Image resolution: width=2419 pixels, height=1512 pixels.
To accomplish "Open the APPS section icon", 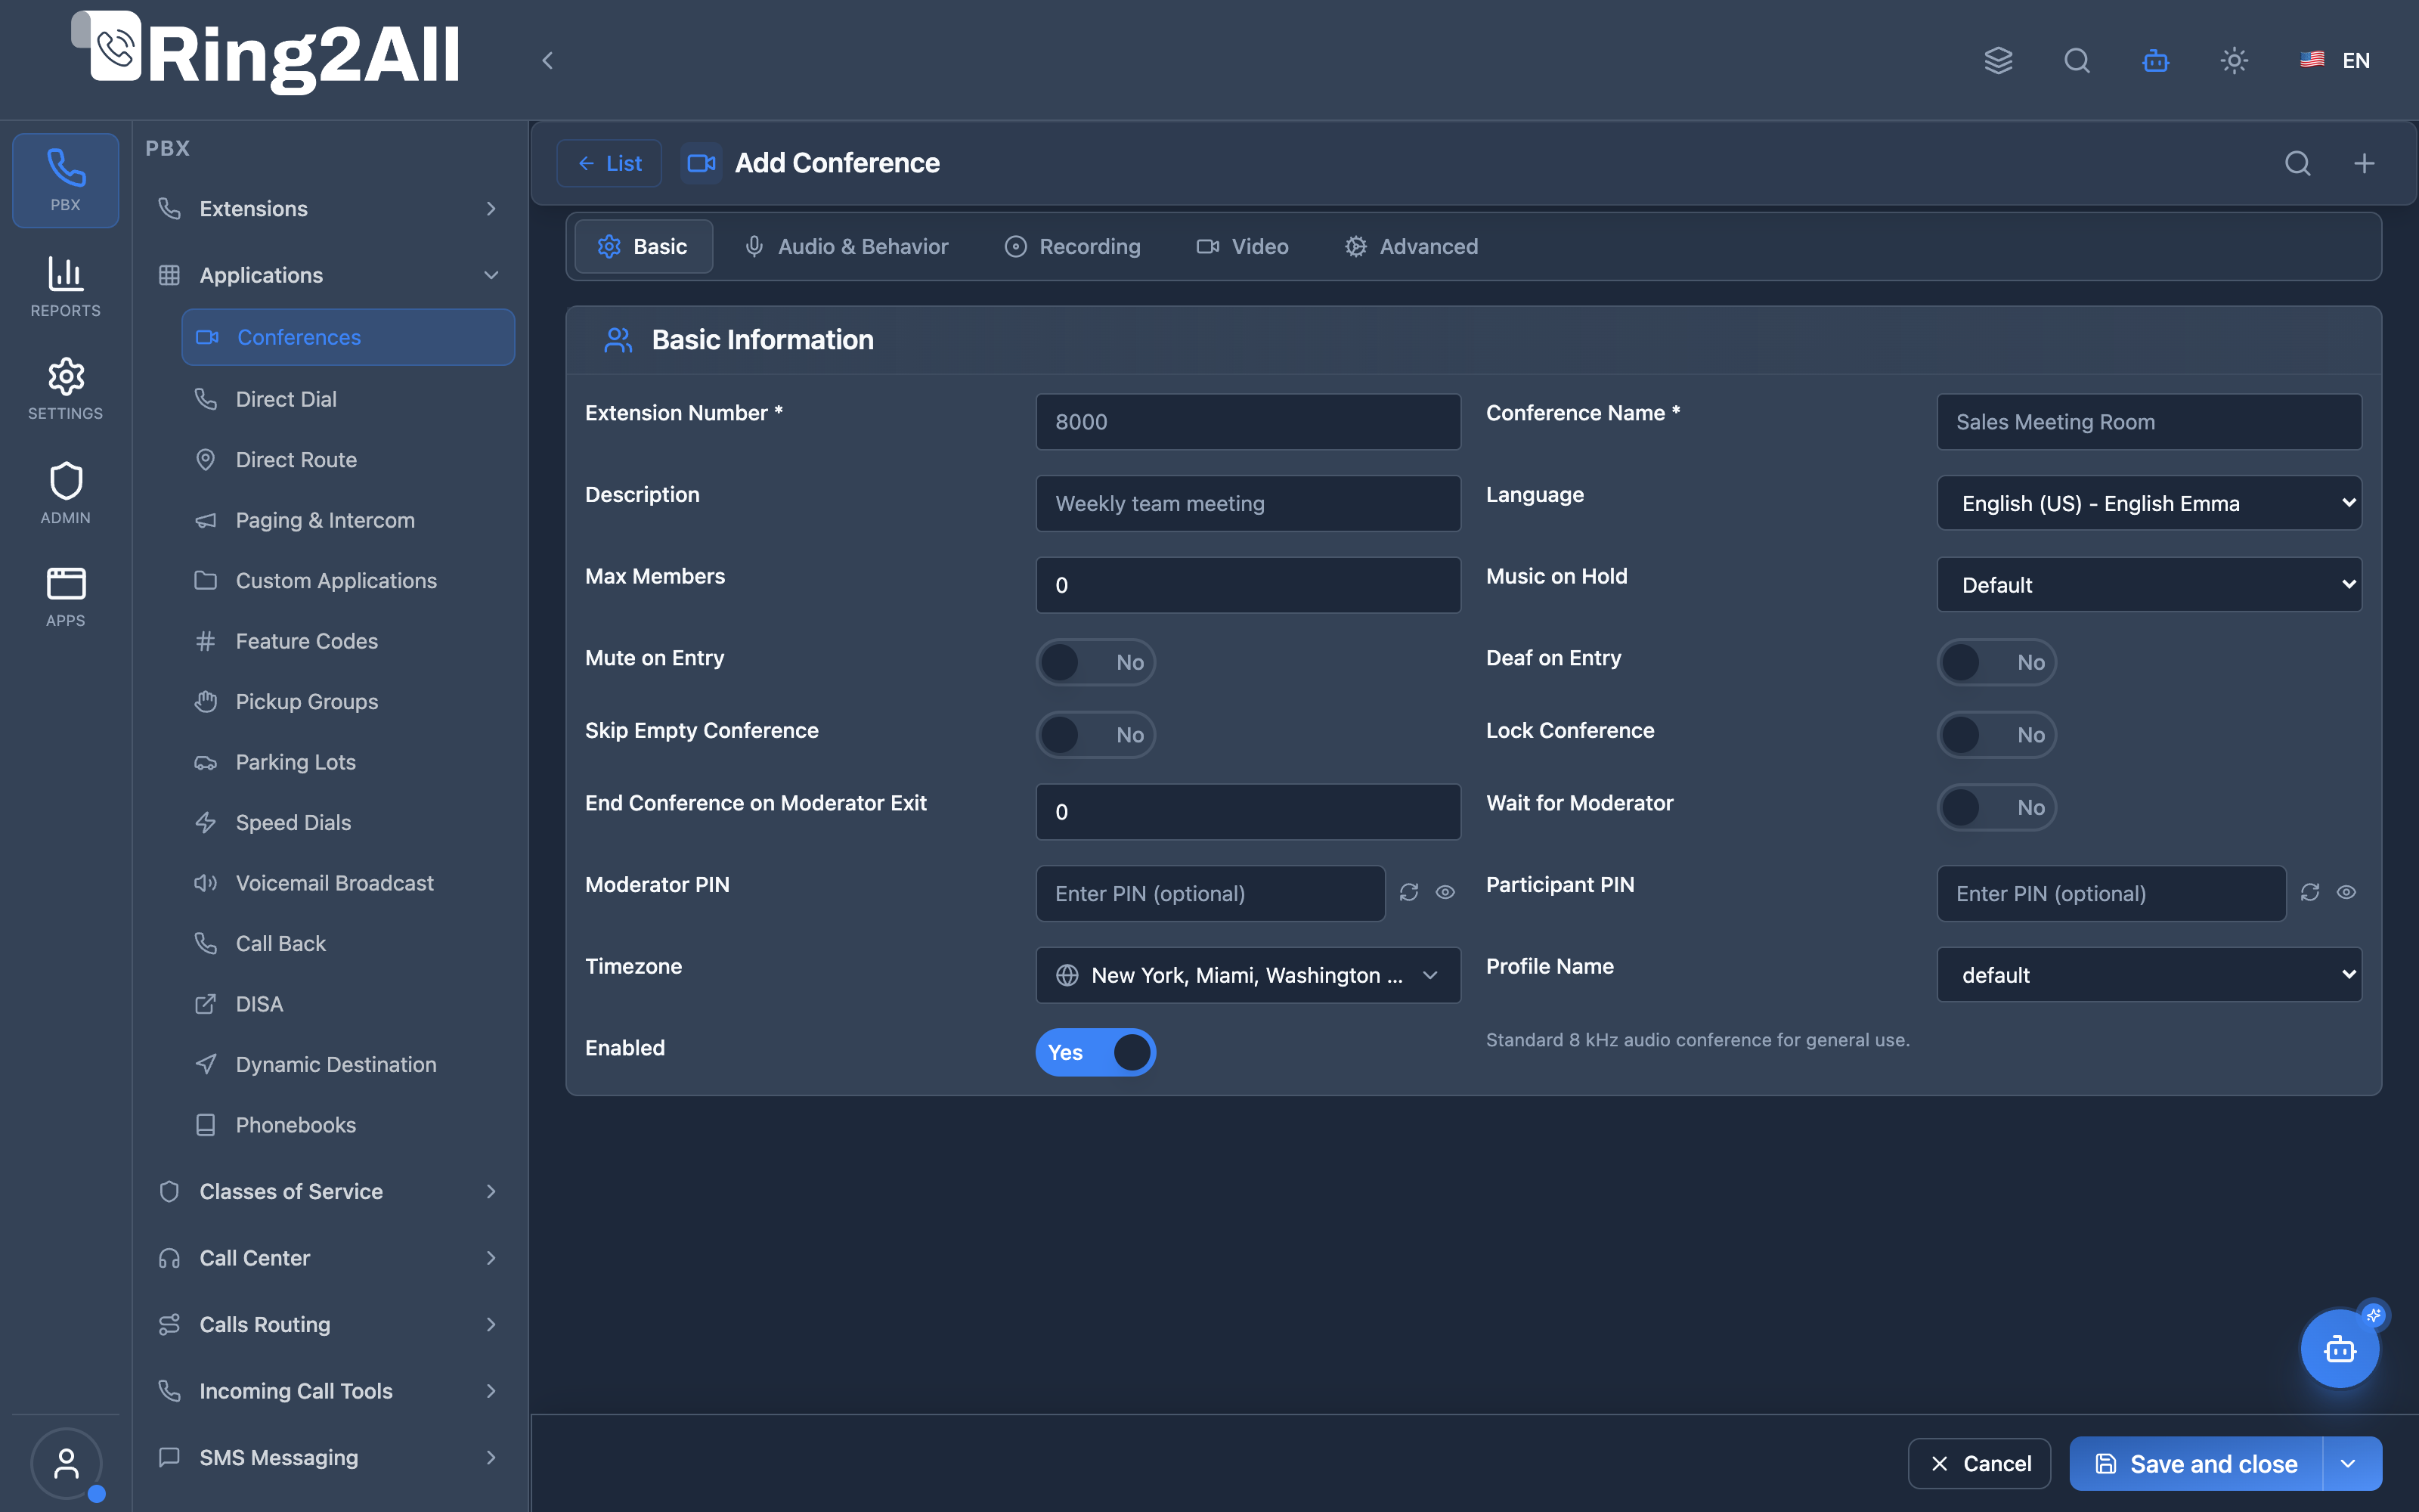I will click(x=65, y=597).
